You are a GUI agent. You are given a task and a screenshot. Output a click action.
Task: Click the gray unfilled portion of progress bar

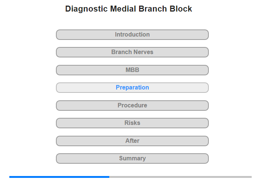[180, 177]
